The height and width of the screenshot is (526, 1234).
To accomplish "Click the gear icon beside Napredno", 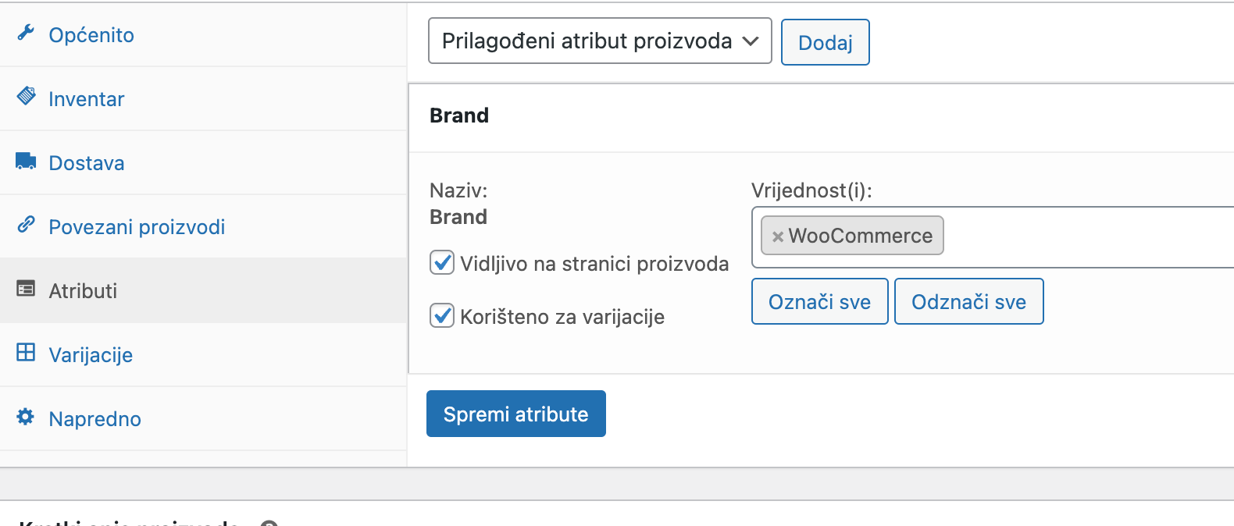I will pos(26,417).
